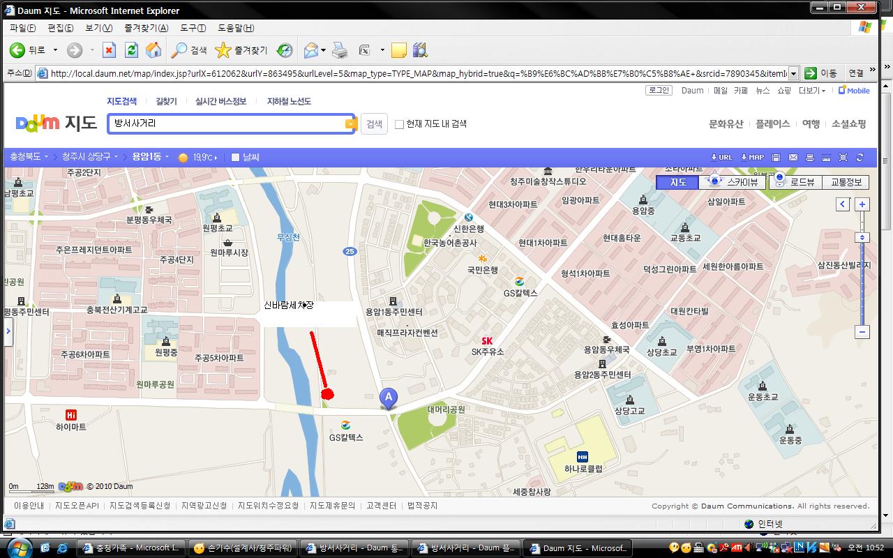This screenshot has width=893, height=558.
Task: Switch to 지도 map view mode
Action: (678, 182)
